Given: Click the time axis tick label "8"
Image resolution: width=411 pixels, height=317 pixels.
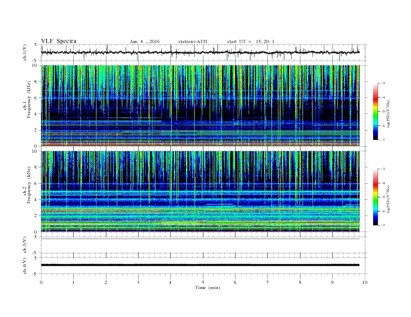Looking at the screenshot, I should click(300, 282).
